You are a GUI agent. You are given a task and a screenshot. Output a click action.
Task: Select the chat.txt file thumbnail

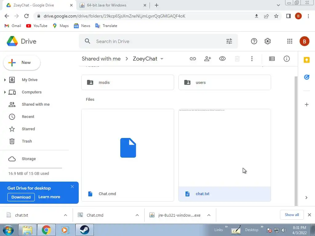(225, 148)
